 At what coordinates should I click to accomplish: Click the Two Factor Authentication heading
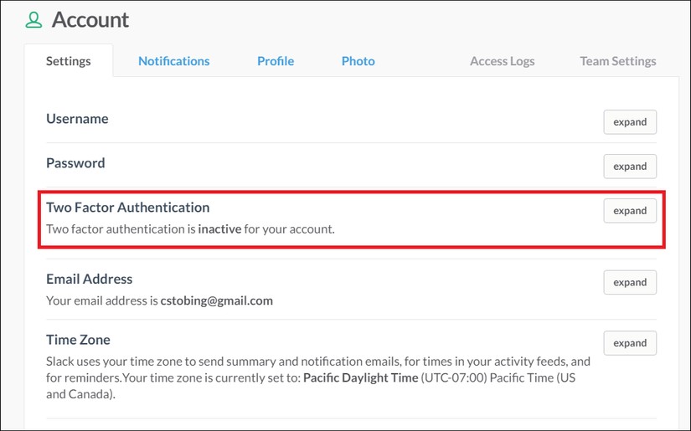point(128,208)
